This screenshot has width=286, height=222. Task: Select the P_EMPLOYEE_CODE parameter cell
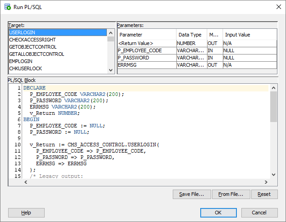click(x=147, y=50)
